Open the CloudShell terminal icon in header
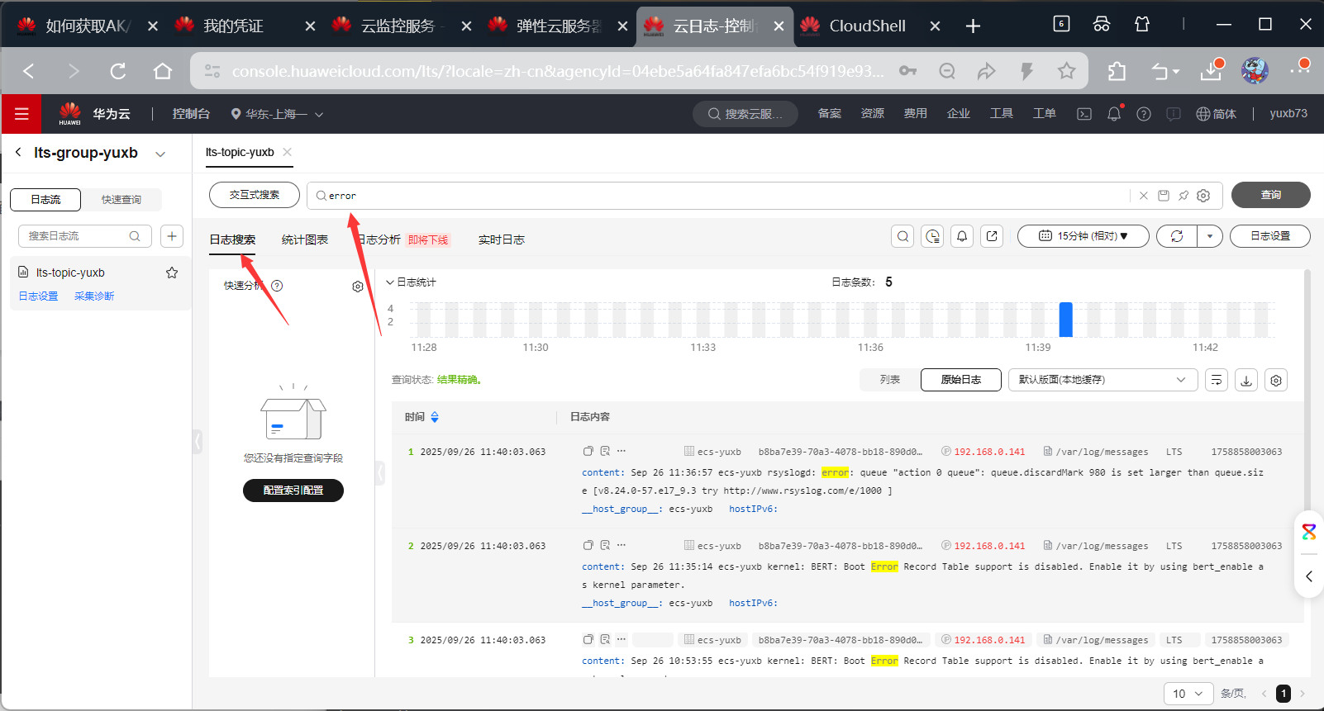1324x711 pixels. point(1084,114)
